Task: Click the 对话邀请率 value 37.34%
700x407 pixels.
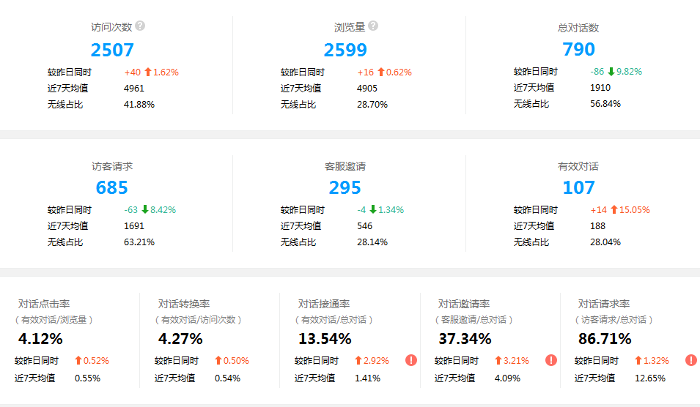Action: click(x=465, y=339)
